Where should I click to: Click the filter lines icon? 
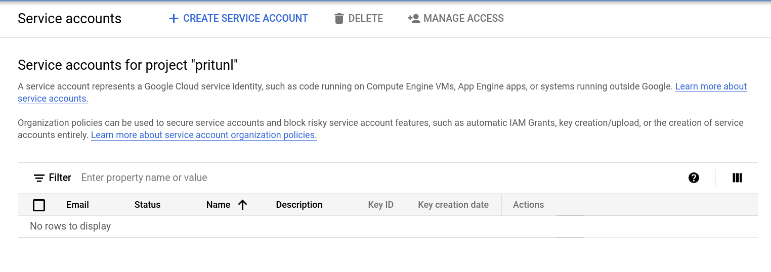click(39, 178)
